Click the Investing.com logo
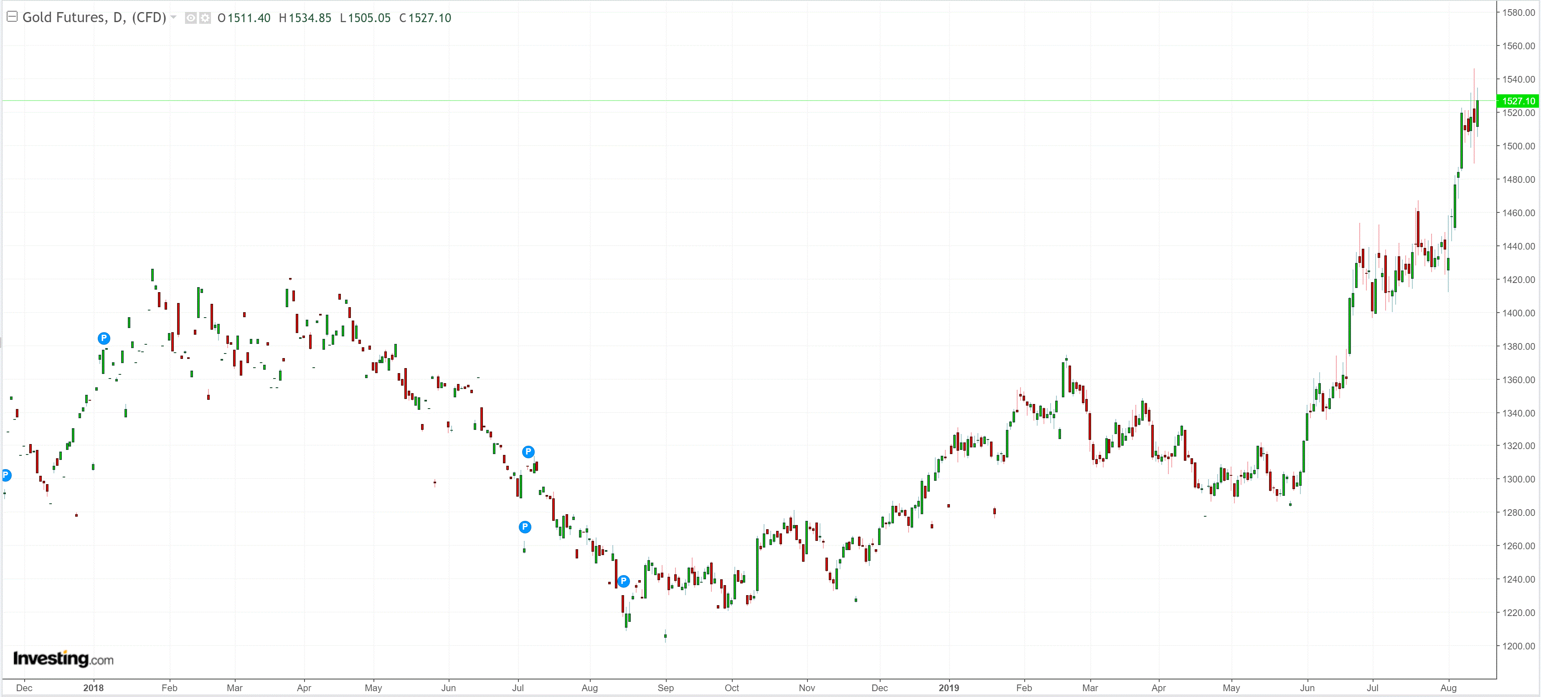Viewport: 1541px width, 697px height. (x=63, y=659)
